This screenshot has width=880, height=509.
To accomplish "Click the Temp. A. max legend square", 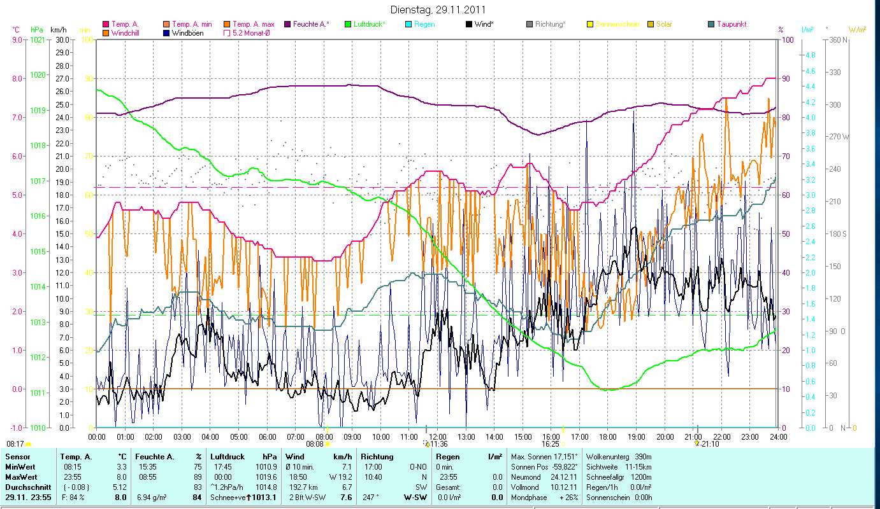I will 227,24.
